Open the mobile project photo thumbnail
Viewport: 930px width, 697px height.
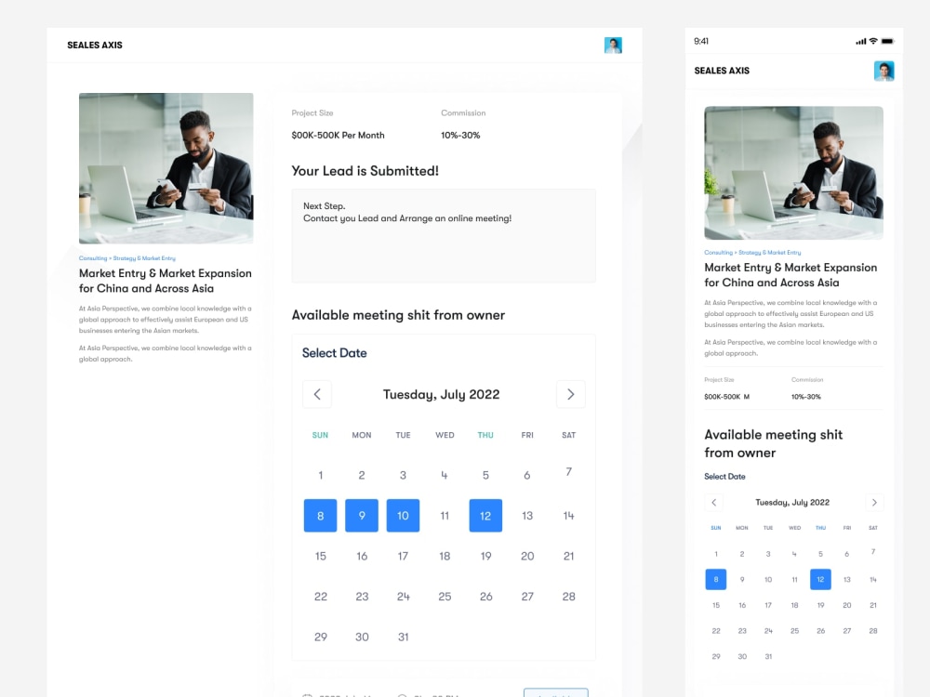tap(793, 173)
